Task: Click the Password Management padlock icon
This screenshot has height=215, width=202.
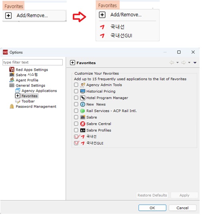Action: pos(12,106)
